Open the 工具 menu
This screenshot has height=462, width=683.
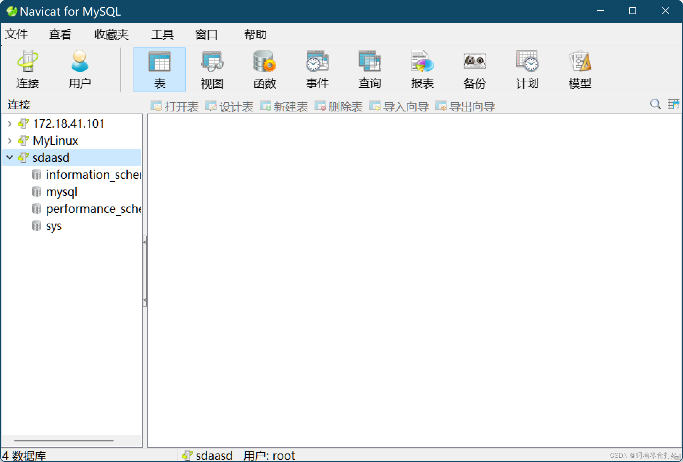click(162, 34)
